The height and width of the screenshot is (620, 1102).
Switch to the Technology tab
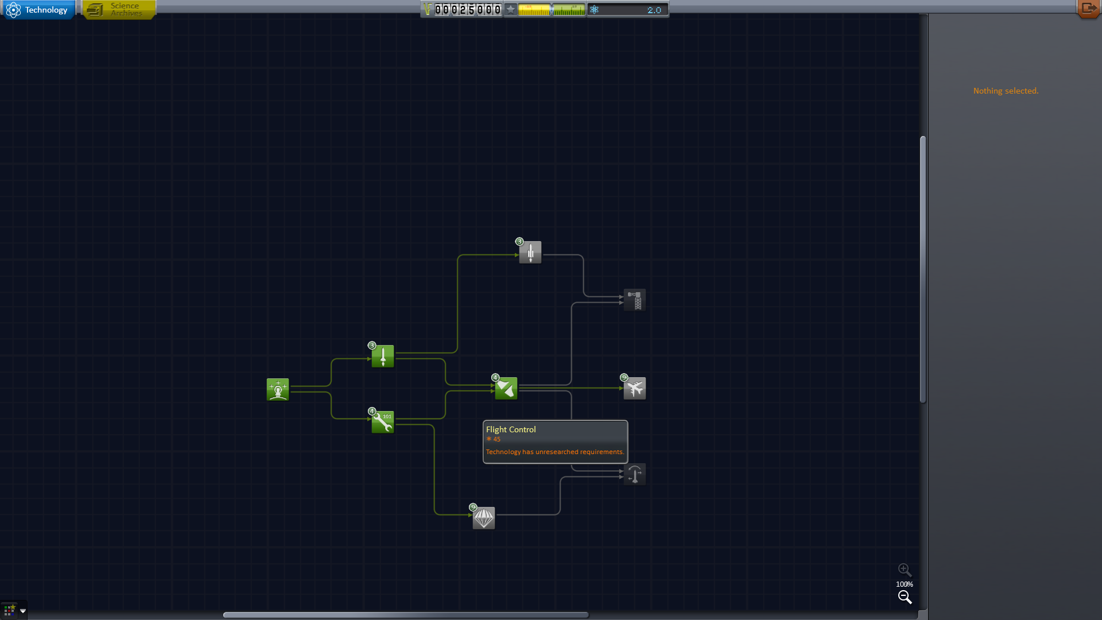coord(38,10)
